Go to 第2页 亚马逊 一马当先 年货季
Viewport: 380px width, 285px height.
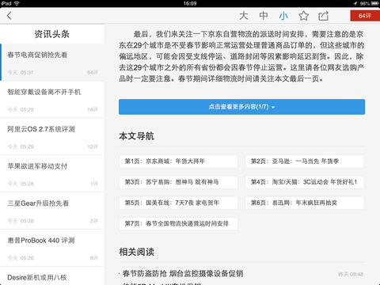tap(304, 161)
